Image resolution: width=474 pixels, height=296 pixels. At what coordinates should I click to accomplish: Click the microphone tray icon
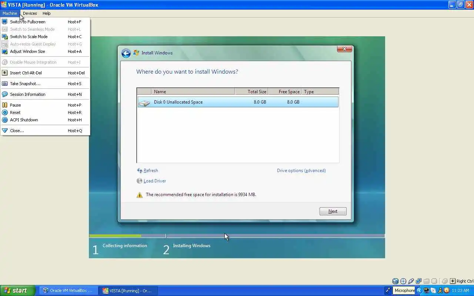pyautogui.click(x=388, y=290)
